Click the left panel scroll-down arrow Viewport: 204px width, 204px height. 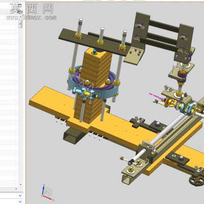[20, 185]
